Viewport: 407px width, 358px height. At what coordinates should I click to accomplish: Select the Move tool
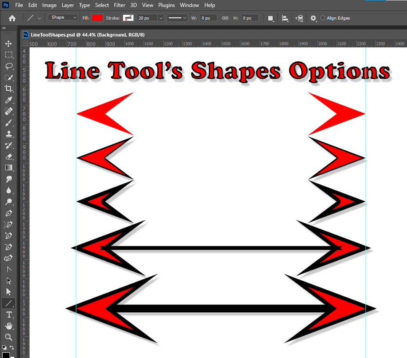(9, 43)
